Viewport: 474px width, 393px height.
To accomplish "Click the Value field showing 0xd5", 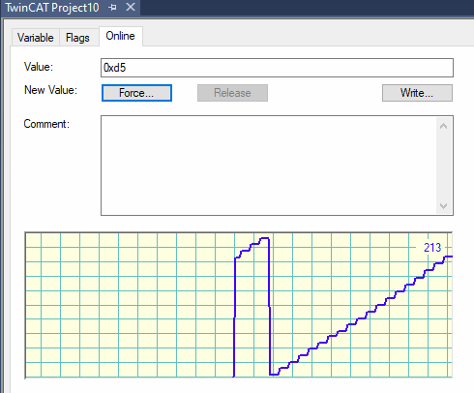I will (x=277, y=68).
